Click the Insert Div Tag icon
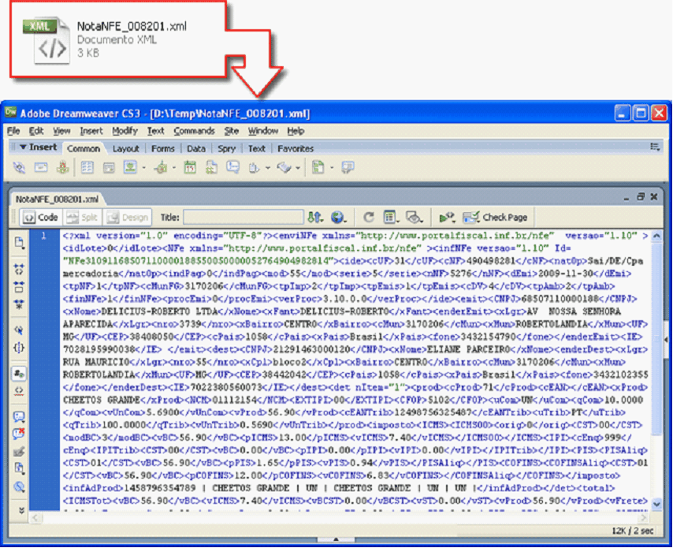This screenshot has width=673, height=548. (x=109, y=167)
